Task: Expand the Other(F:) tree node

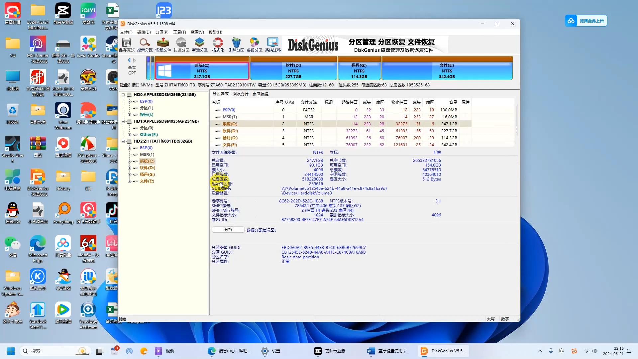Action: [x=129, y=135]
